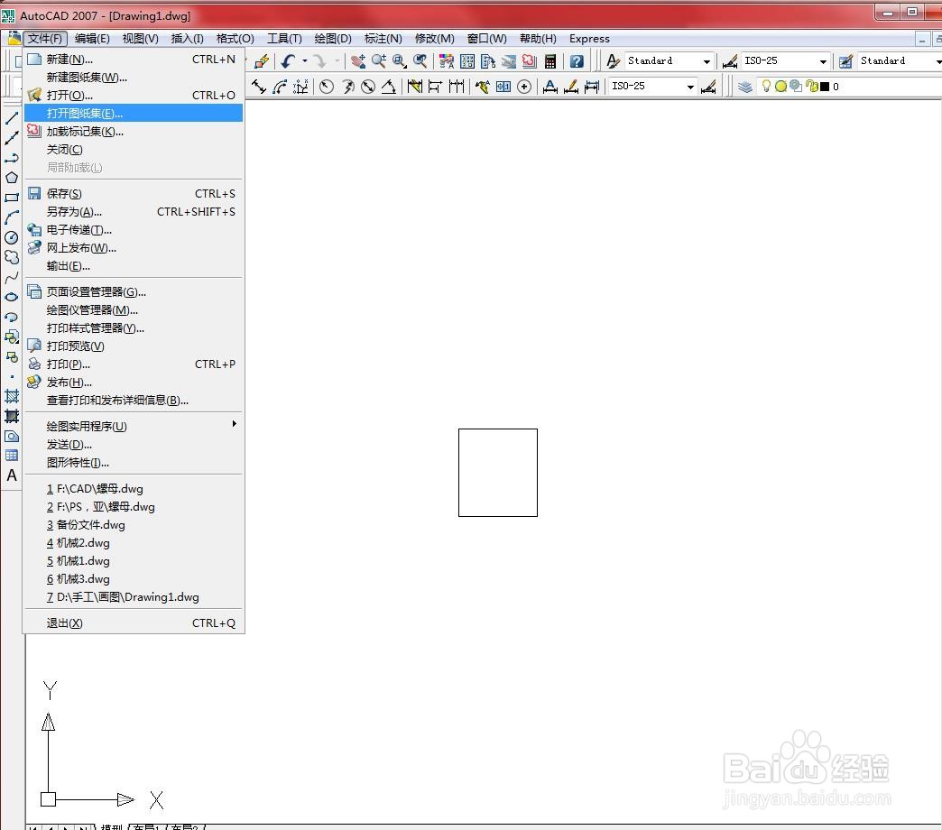Screen dimensions: 942x830
Task: Toggle layer freeze sun icon
Action: (780, 87)
